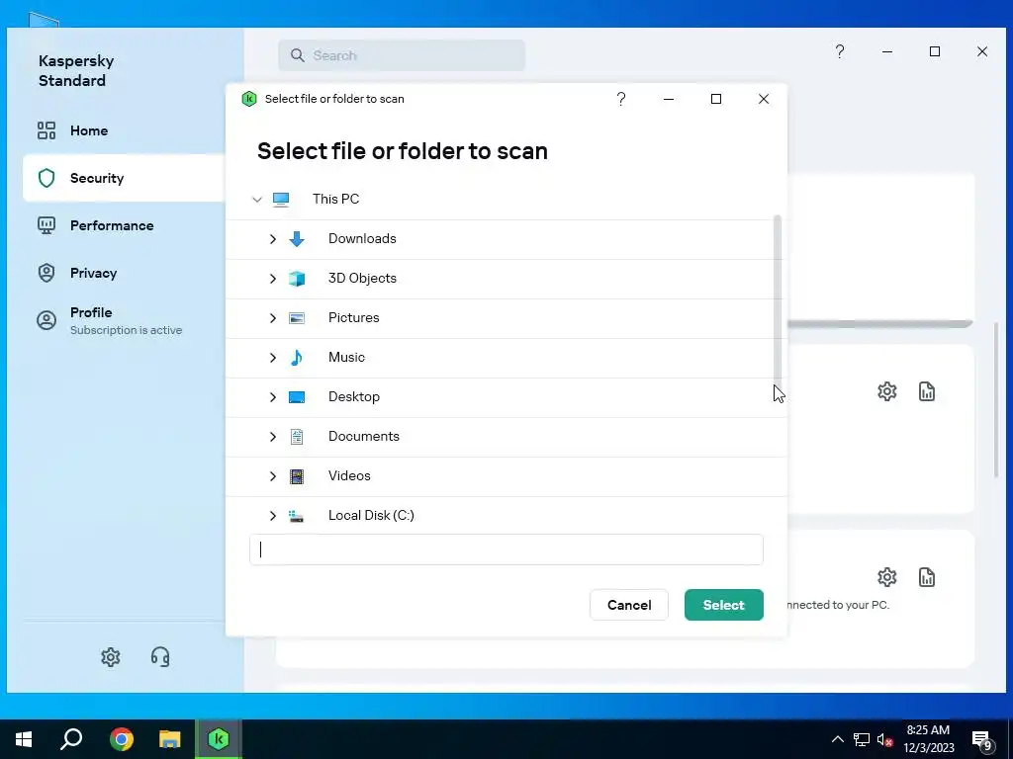Open upper scan settings gear in main window
1013x759 pixels.
[887, 391]
